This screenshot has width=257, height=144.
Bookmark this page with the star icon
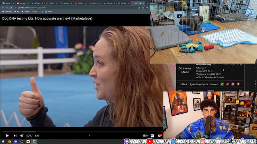pos(147,8)
